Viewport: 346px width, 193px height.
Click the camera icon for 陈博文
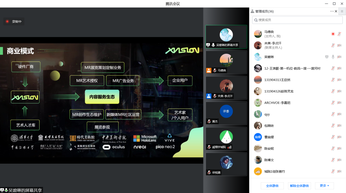coord(339,160)
